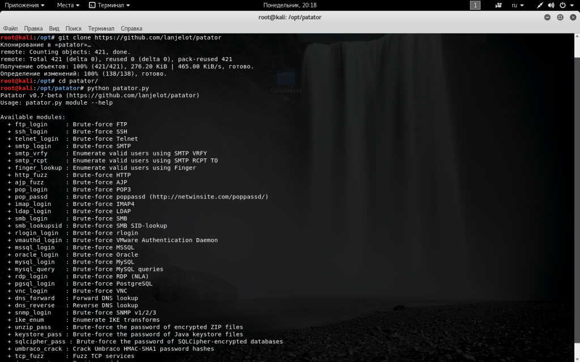Viewport: 580px width, 362px height.
Task: Open the Вид menu
Action: tap(54, 28)
